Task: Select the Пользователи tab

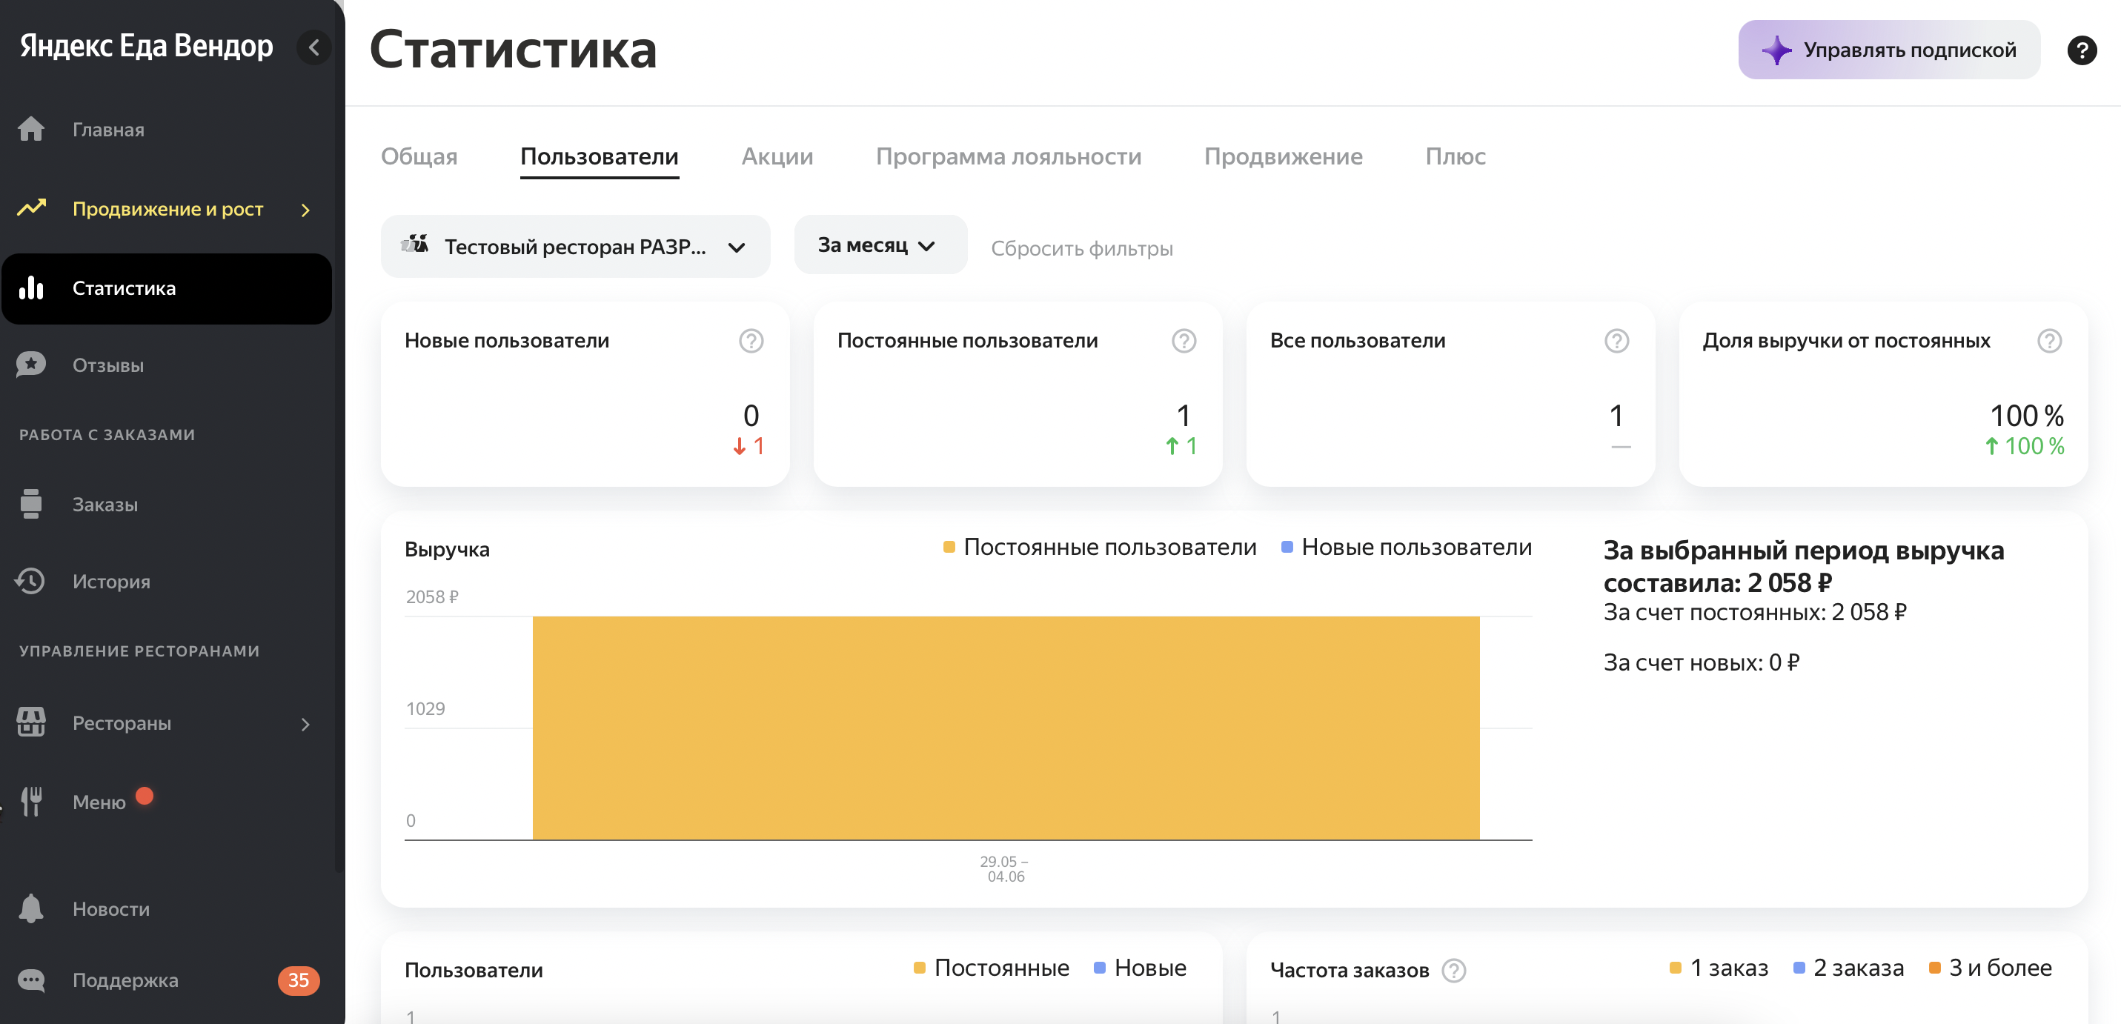Action: pos(599,156)
